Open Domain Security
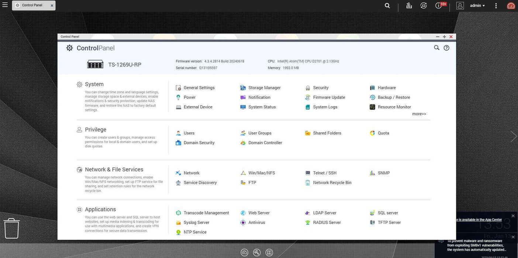 pos(195,143)
